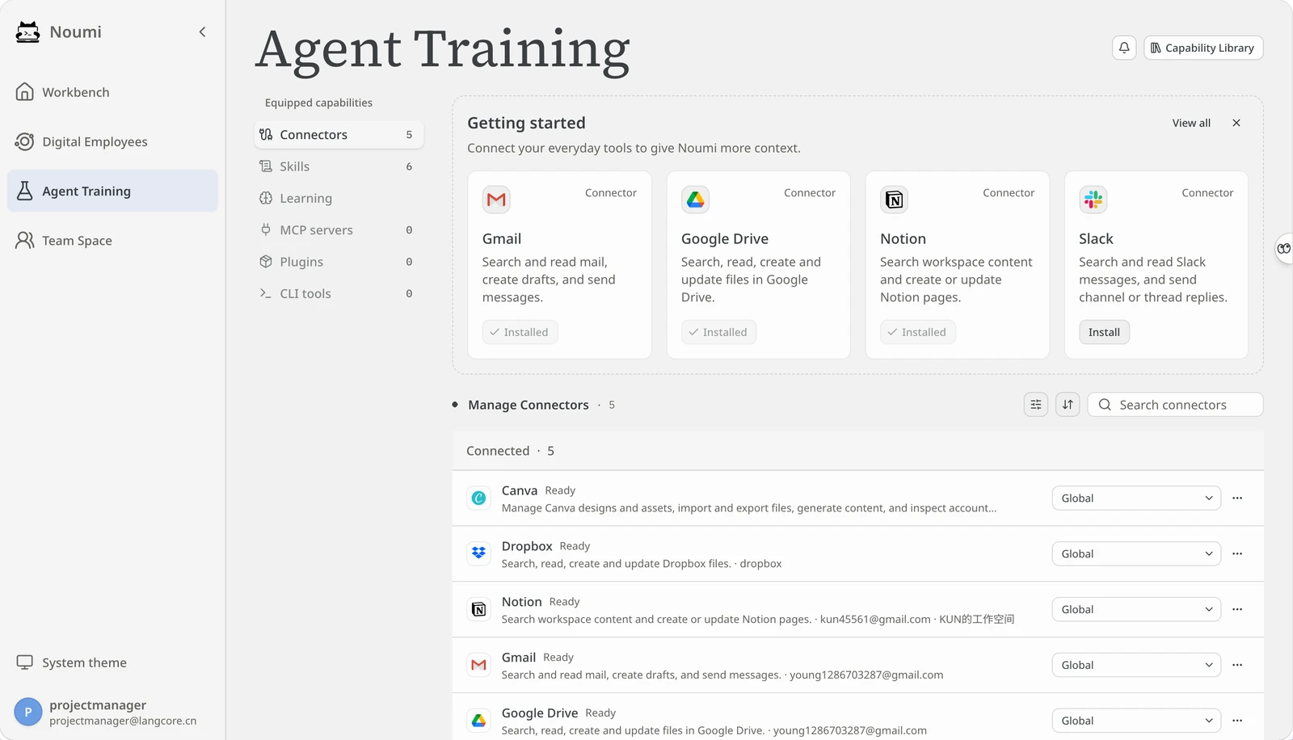Click the Google Drive card icon
1293x740 pixels.
pyautogui.click(x=695, y=200)
